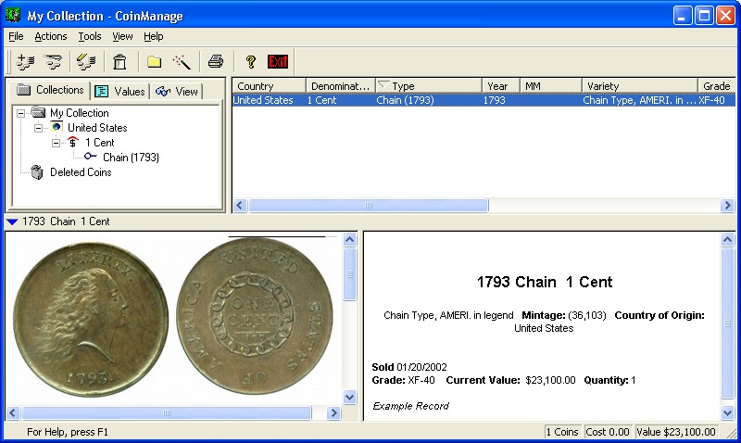Select United States tree item

pos(97,128)
